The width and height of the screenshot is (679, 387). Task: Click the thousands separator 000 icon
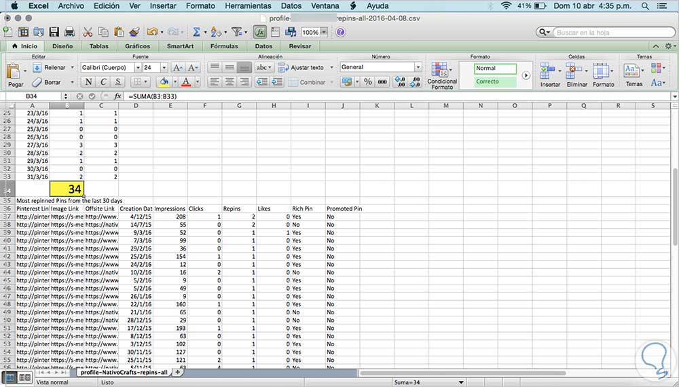point(382,82)
